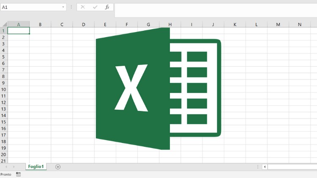Select row 10 header
The height and width of the screenshot is (178, 317).
coord(4,89)
